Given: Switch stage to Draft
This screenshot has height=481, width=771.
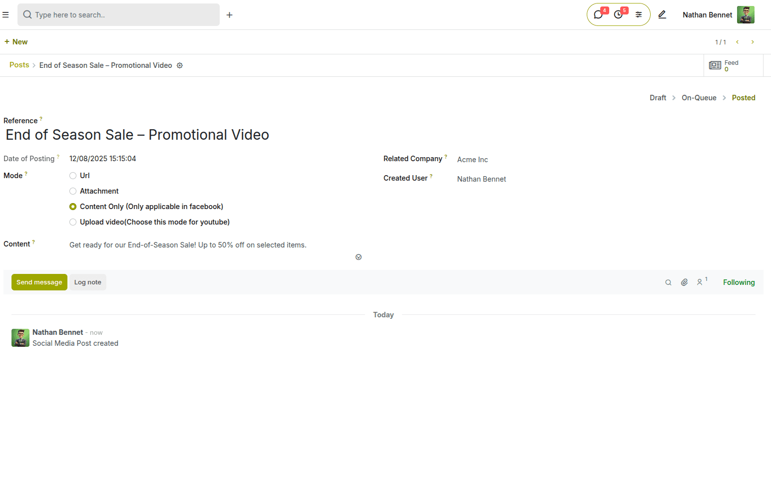Looking at the screenshot, I should pos(658,97).
